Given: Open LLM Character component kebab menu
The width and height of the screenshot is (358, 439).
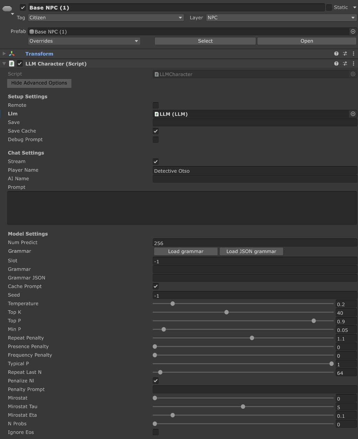Looking at the screenshot, I should click(x=354, y=63).
